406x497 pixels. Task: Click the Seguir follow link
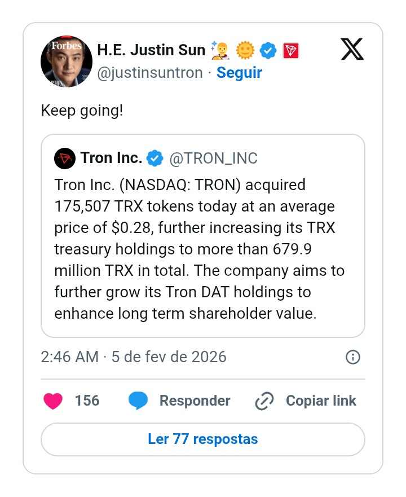tap(239, 73)
